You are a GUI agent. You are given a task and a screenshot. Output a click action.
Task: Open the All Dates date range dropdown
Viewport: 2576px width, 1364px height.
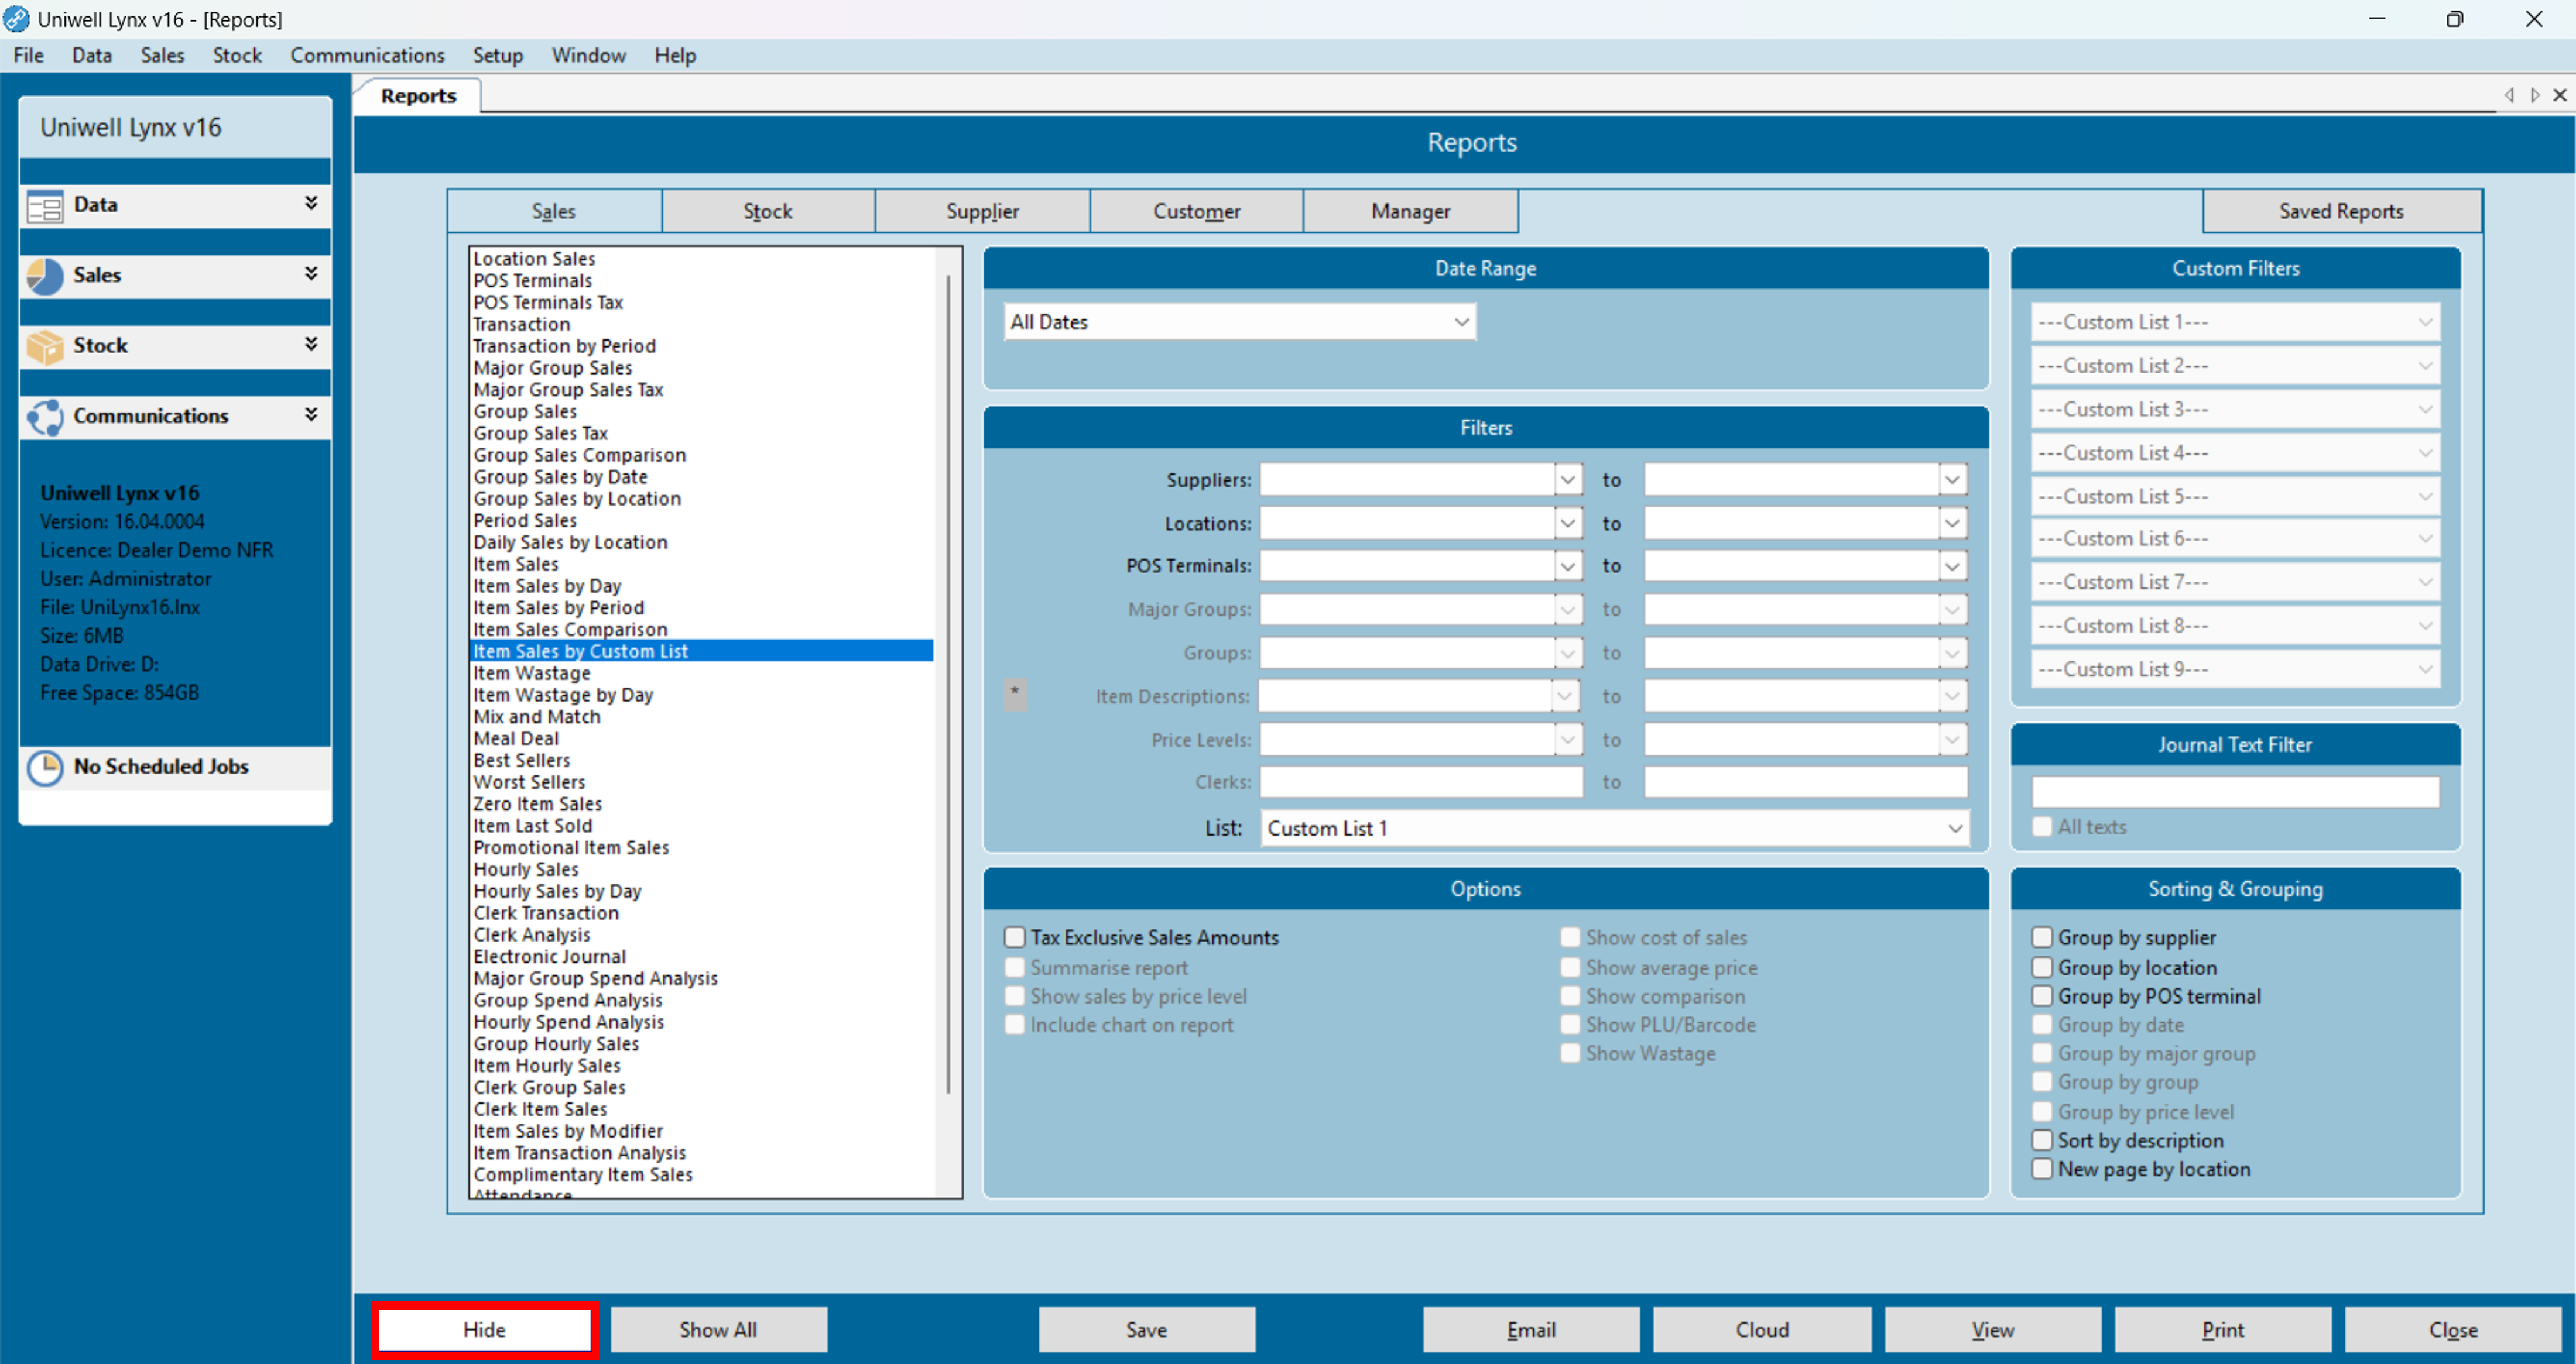(1461, 322)
